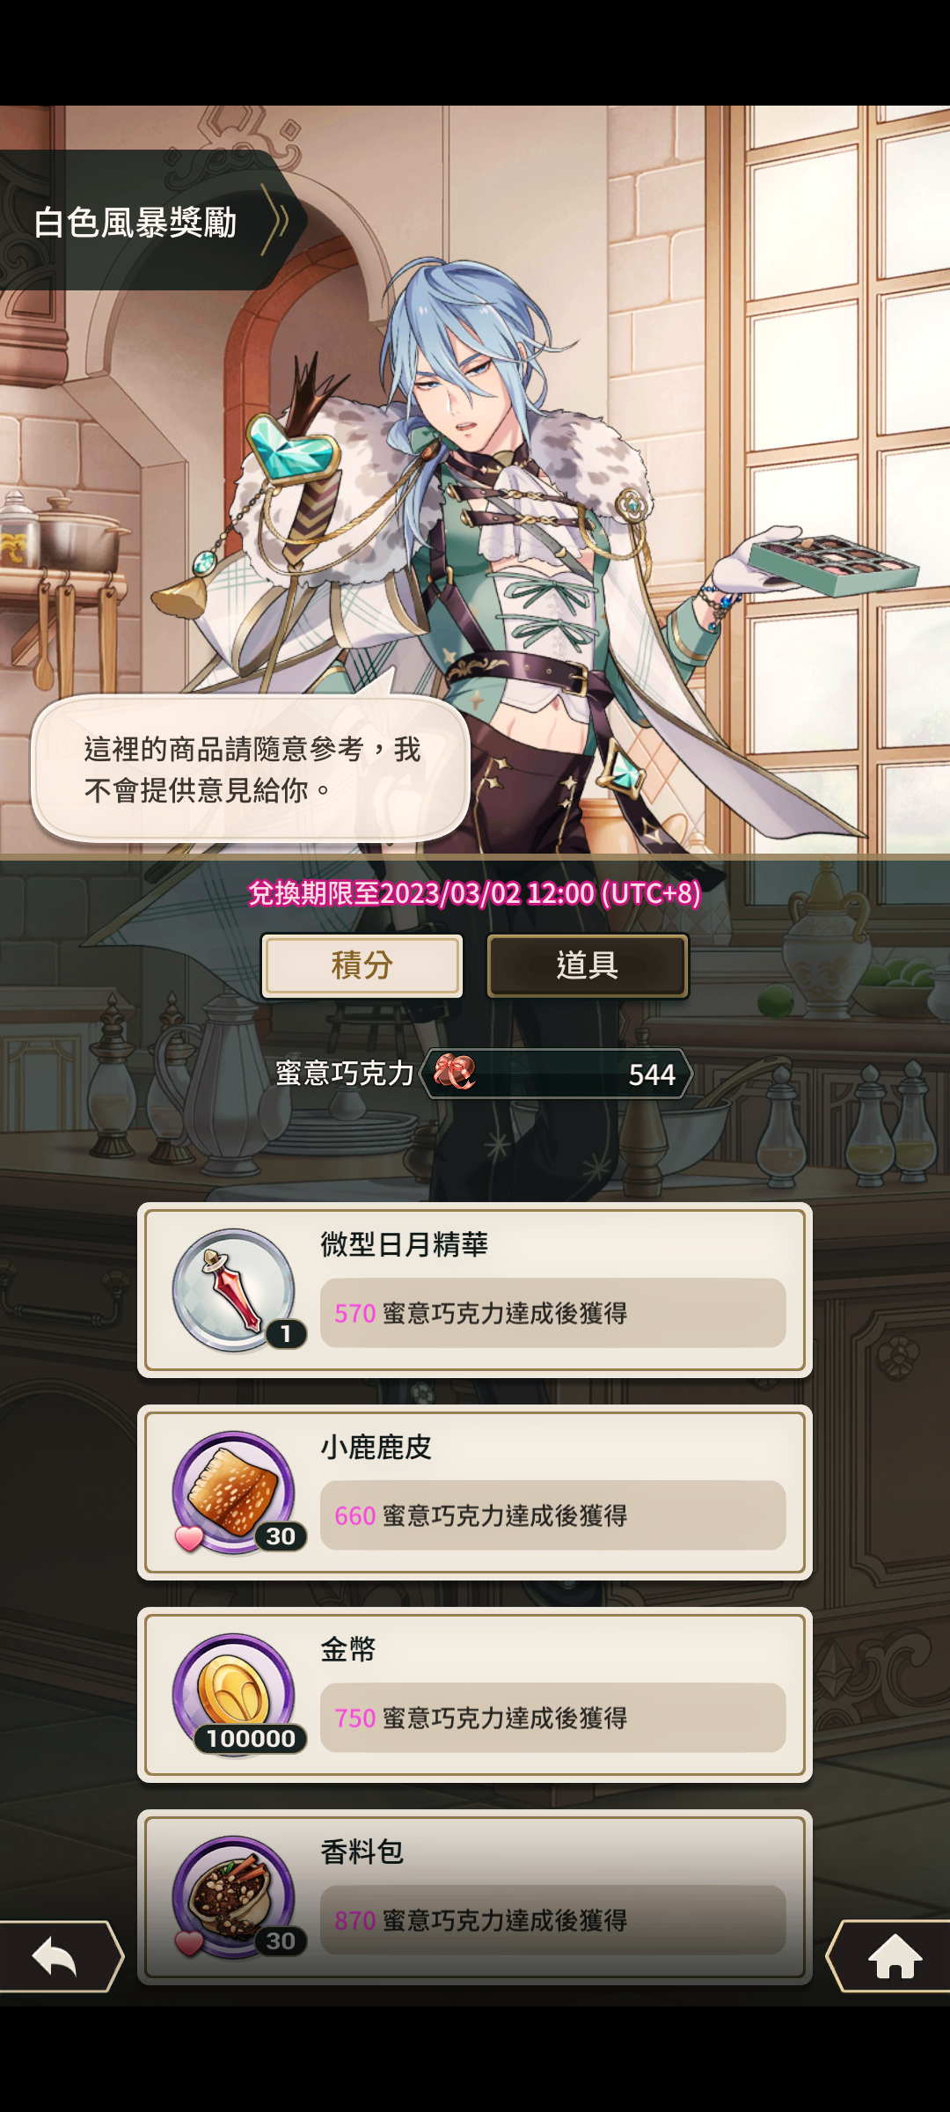Tap the heart badge on 小鹿鹿皮

click(x=189, y=1538)
